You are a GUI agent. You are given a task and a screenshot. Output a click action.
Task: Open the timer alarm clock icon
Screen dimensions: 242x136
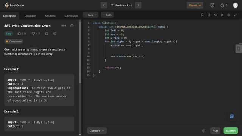point(212,5)
